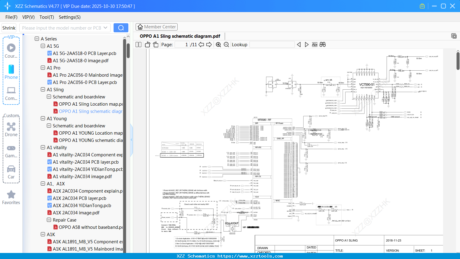Open Favorites star in sidebar
The image size is (460, 259).
pos(11,197)
